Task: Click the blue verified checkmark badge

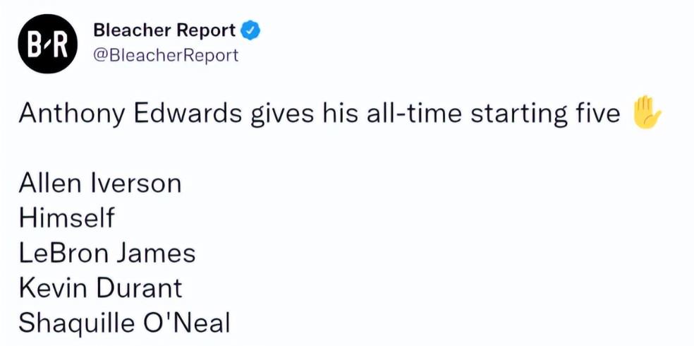Action: pos(252,30)
